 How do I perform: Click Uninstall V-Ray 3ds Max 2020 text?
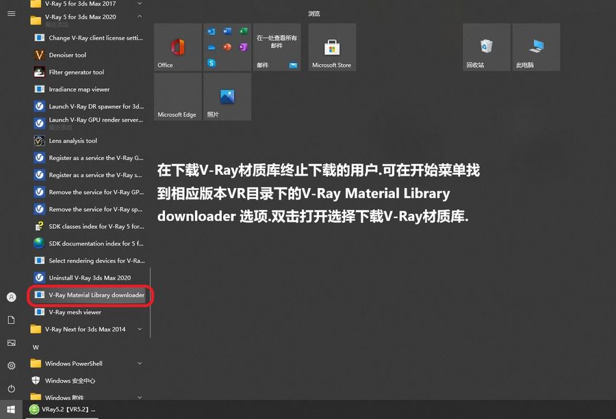90,278
